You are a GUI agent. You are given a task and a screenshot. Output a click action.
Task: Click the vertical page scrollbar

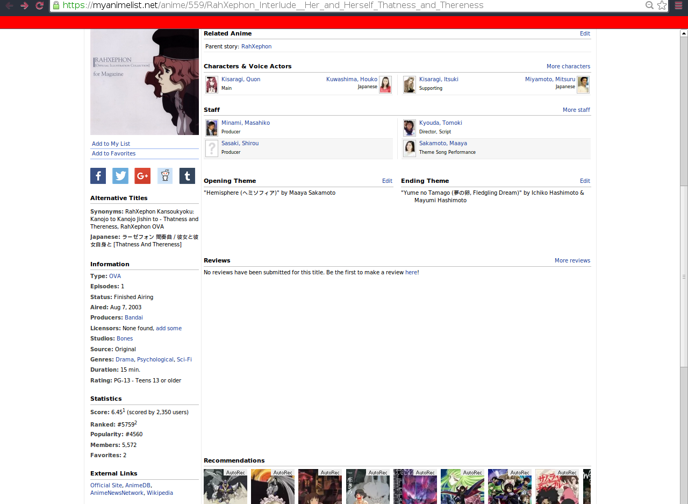click(x=684, y=269)
